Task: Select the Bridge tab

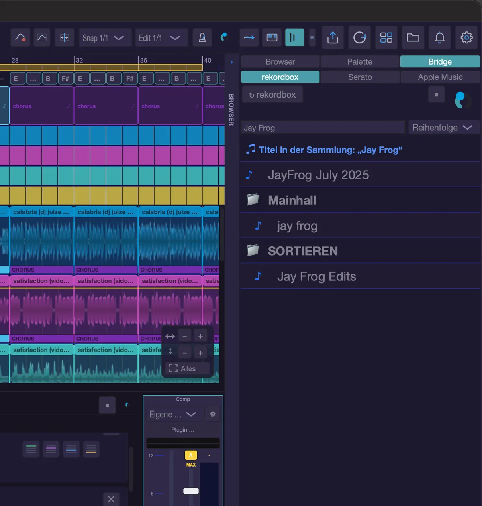Action: (x=440, y=62)
